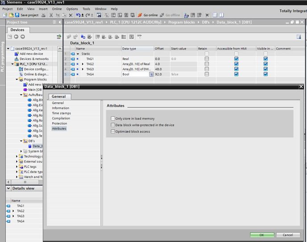Enable Only store in load memory
Viewport: 307px width, 242px height.
coord(113,119)
